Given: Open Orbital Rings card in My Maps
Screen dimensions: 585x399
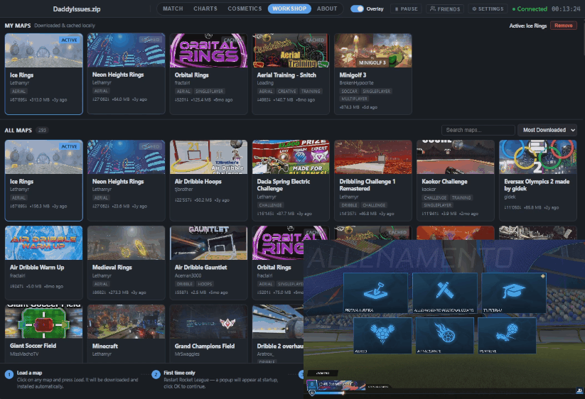Looking at the screenshot, I should point(208,73).
